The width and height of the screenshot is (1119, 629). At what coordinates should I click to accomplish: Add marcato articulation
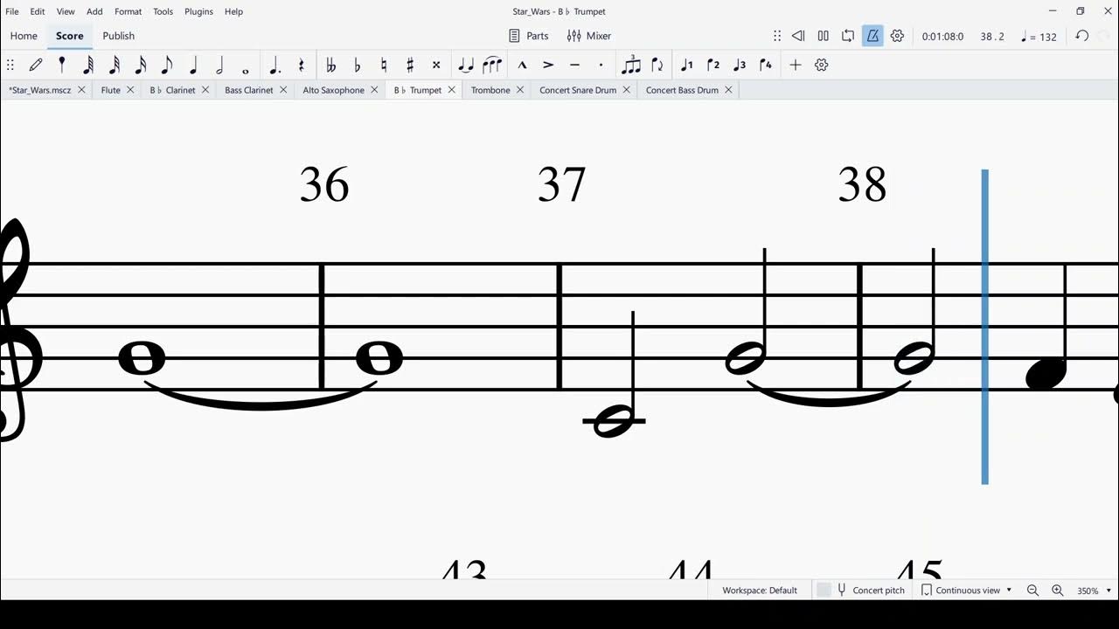click(x=522, y=65)
